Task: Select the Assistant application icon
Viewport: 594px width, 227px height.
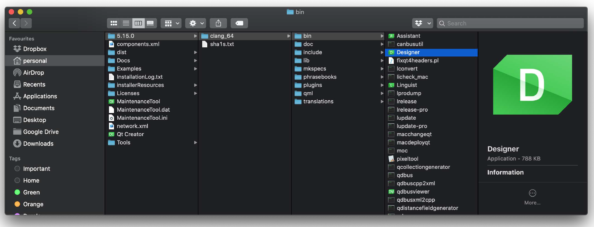Action: pyautogui.click(x=391, y=36)
